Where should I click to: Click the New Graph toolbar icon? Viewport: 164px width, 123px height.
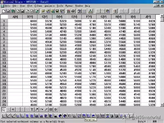click(x=18, y=11)
